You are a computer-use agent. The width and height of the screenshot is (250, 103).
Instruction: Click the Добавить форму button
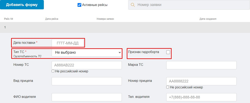[x=22, y=5]
